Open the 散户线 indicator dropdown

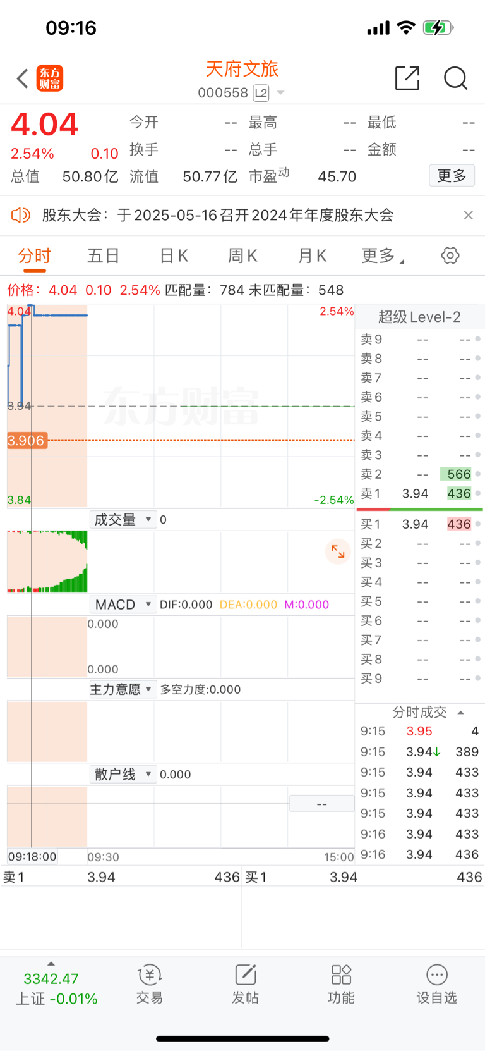click(x=123, y=774)
